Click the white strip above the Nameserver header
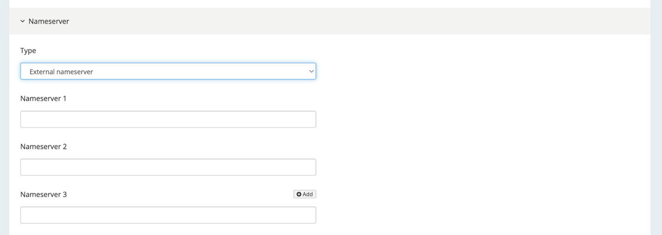This screenshot has width=662, height=235. 330,4
